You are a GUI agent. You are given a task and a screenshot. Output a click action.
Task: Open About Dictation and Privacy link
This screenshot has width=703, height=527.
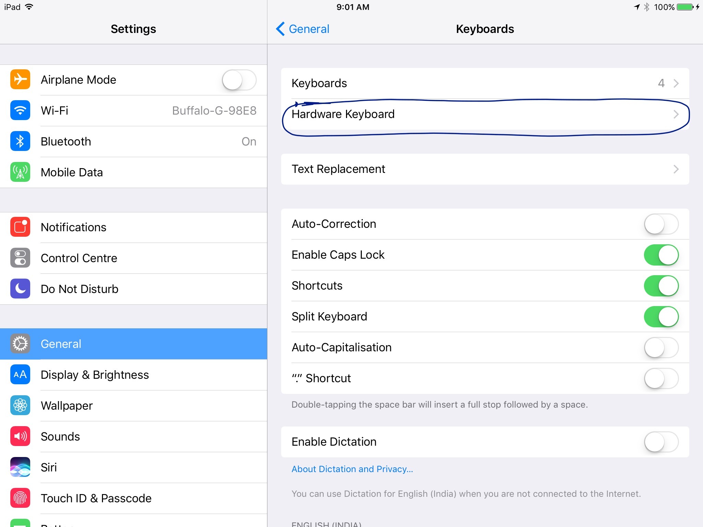coord(352,469)
